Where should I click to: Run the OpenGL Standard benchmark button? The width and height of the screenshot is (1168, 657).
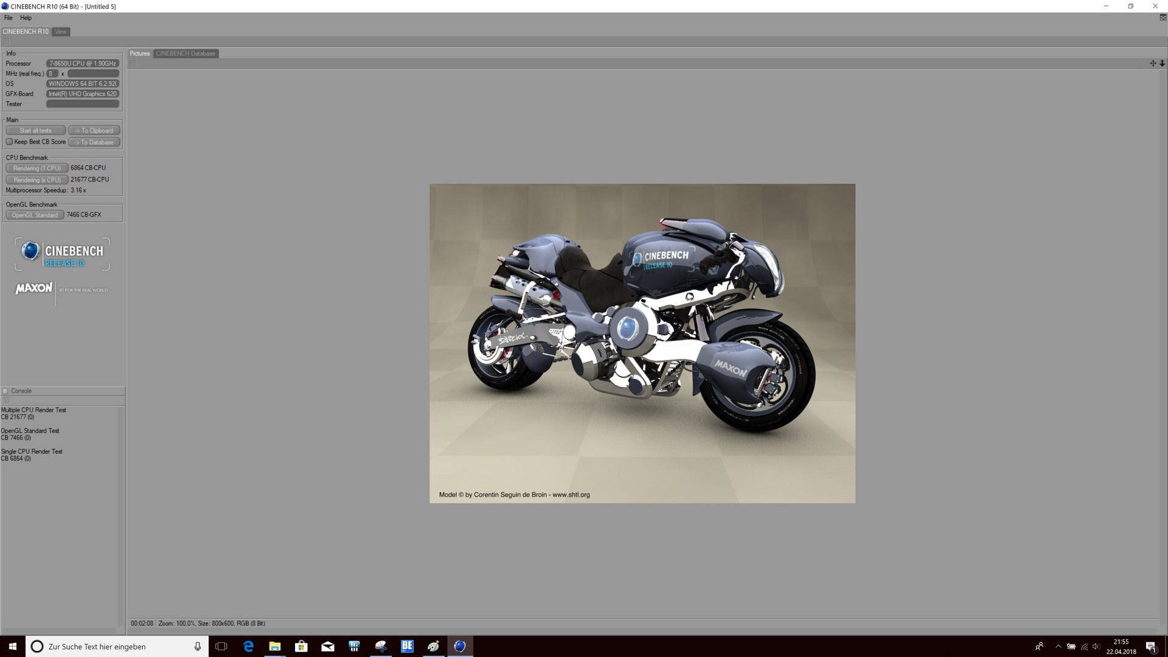35,215
